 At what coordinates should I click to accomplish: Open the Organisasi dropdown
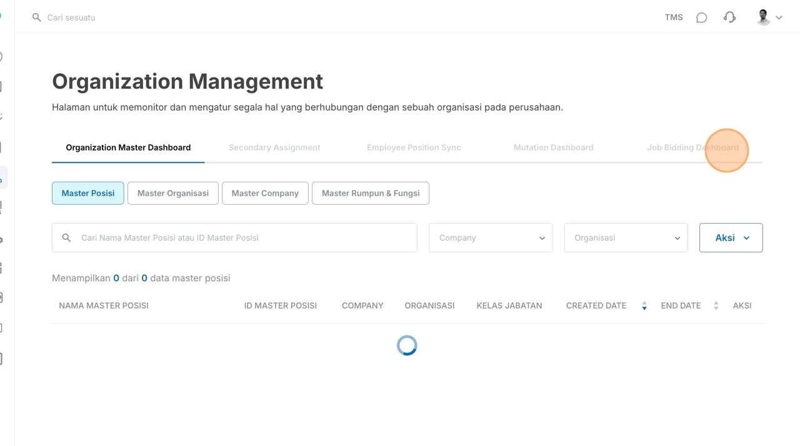point(626,238)
